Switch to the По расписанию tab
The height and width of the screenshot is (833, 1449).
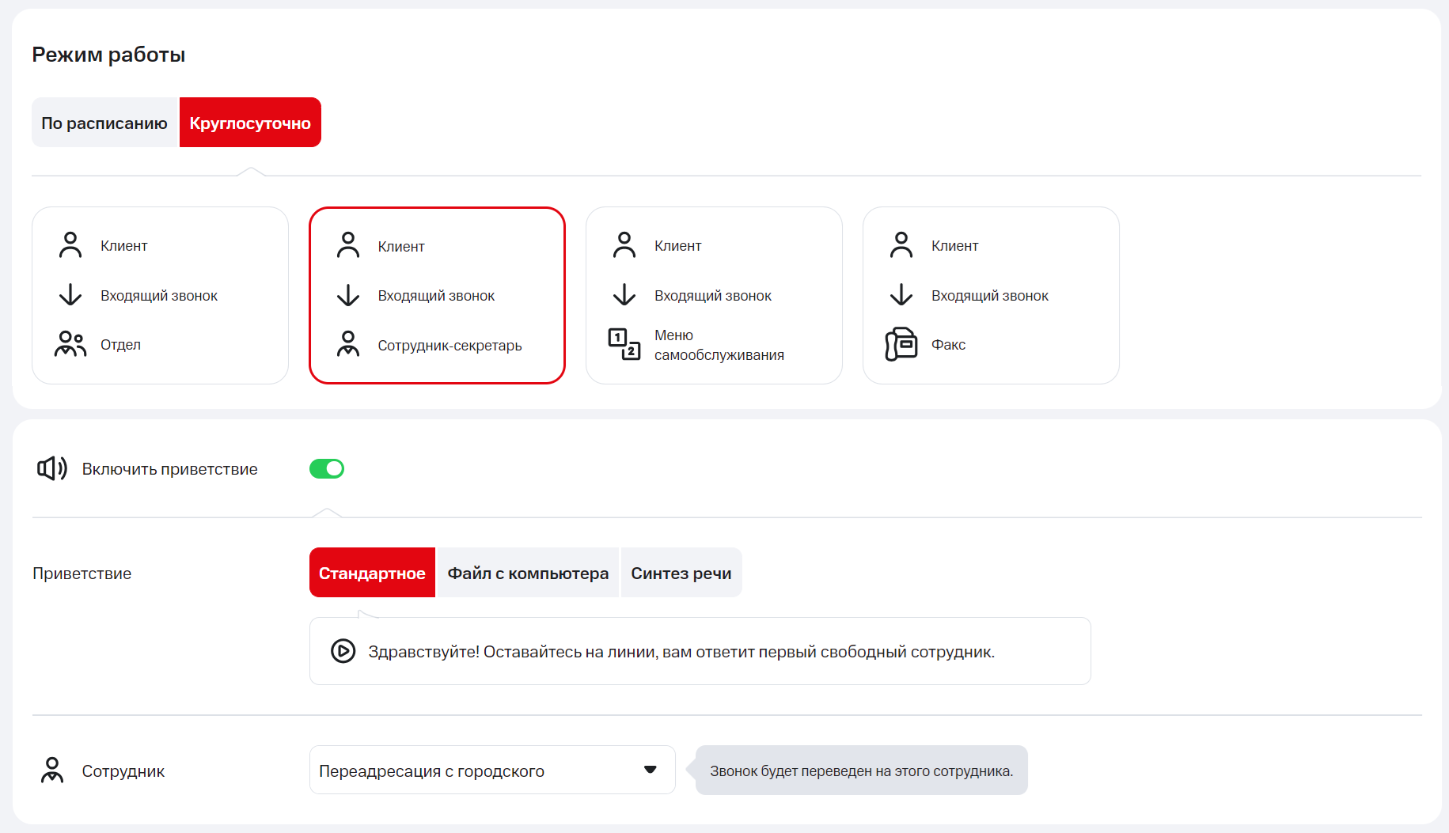(104, 123)
